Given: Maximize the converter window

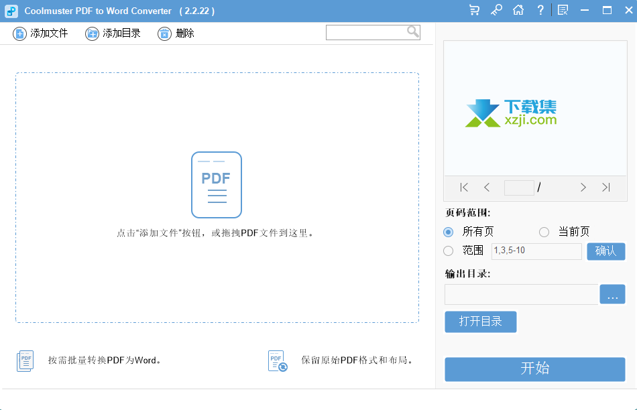Looking at the screenshot, I should [x=607, y=10].
